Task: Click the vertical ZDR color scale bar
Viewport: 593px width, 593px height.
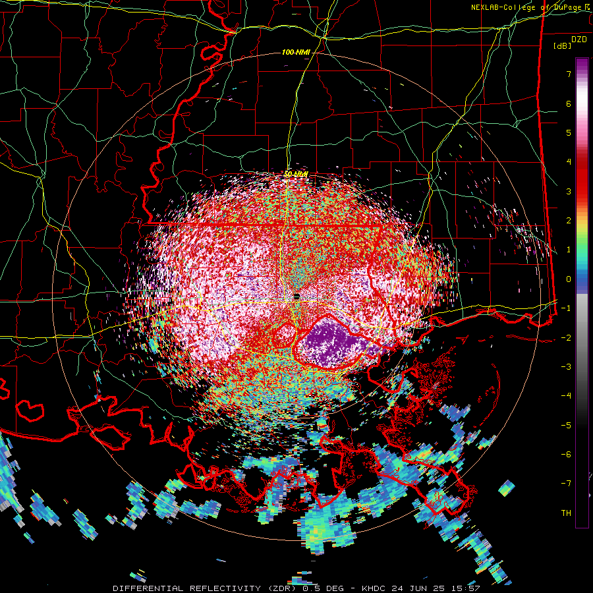Action: 582,293
